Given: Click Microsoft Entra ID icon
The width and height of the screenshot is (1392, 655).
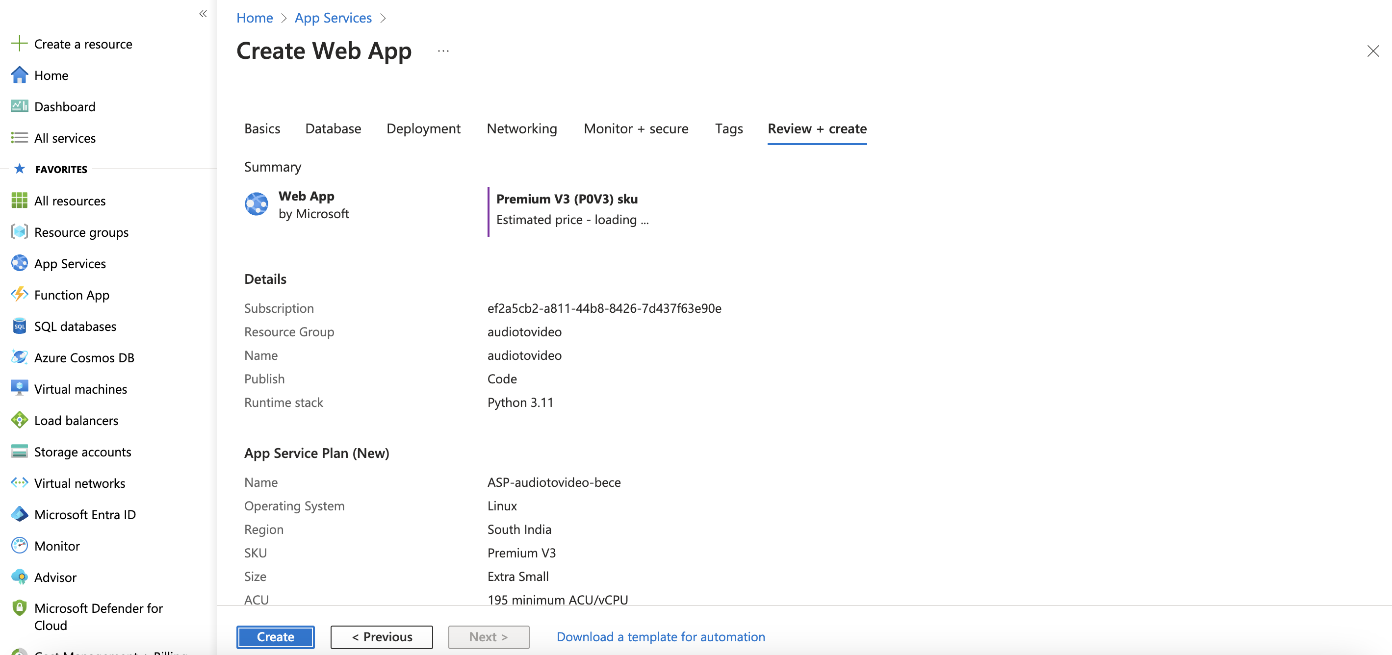Looking at the screenshot, I should (x=20, y=513).
